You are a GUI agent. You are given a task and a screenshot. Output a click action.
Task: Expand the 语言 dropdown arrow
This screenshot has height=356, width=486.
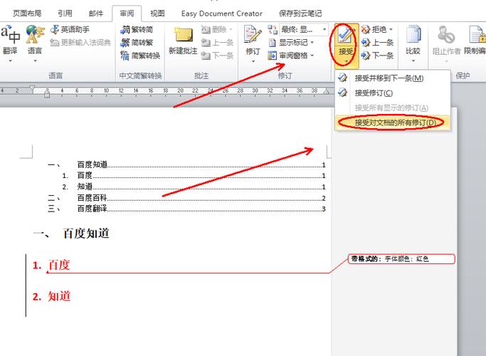click(x=35, y=61)
